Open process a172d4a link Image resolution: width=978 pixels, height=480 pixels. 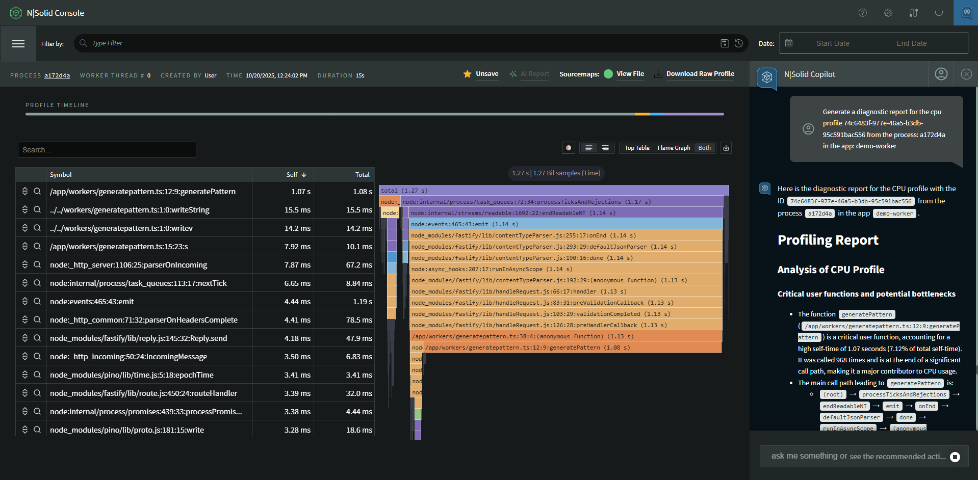[x=57, y=75]
